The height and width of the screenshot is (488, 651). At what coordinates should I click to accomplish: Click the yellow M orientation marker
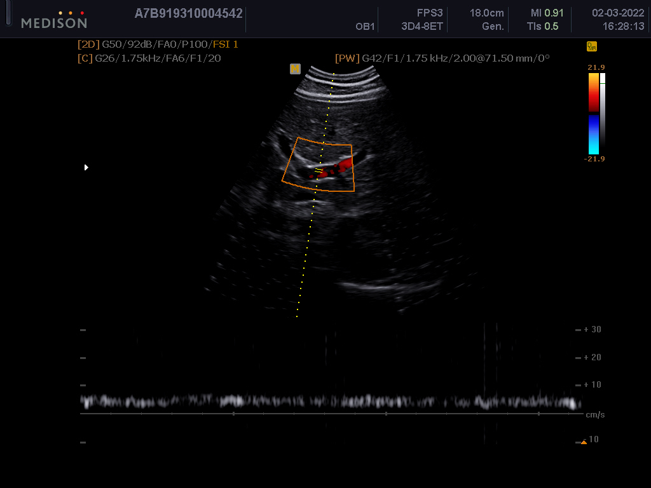pos(295,69)
